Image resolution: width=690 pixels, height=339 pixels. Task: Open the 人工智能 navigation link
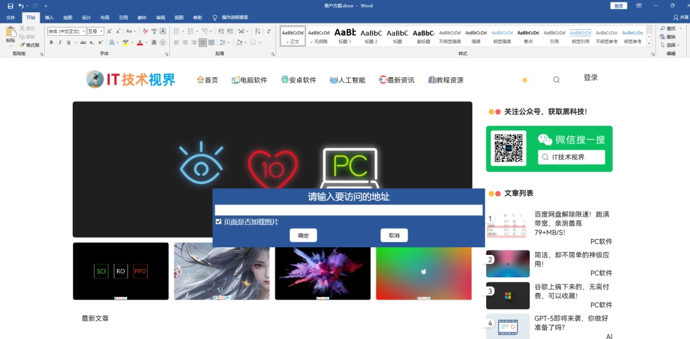point(348,80)
